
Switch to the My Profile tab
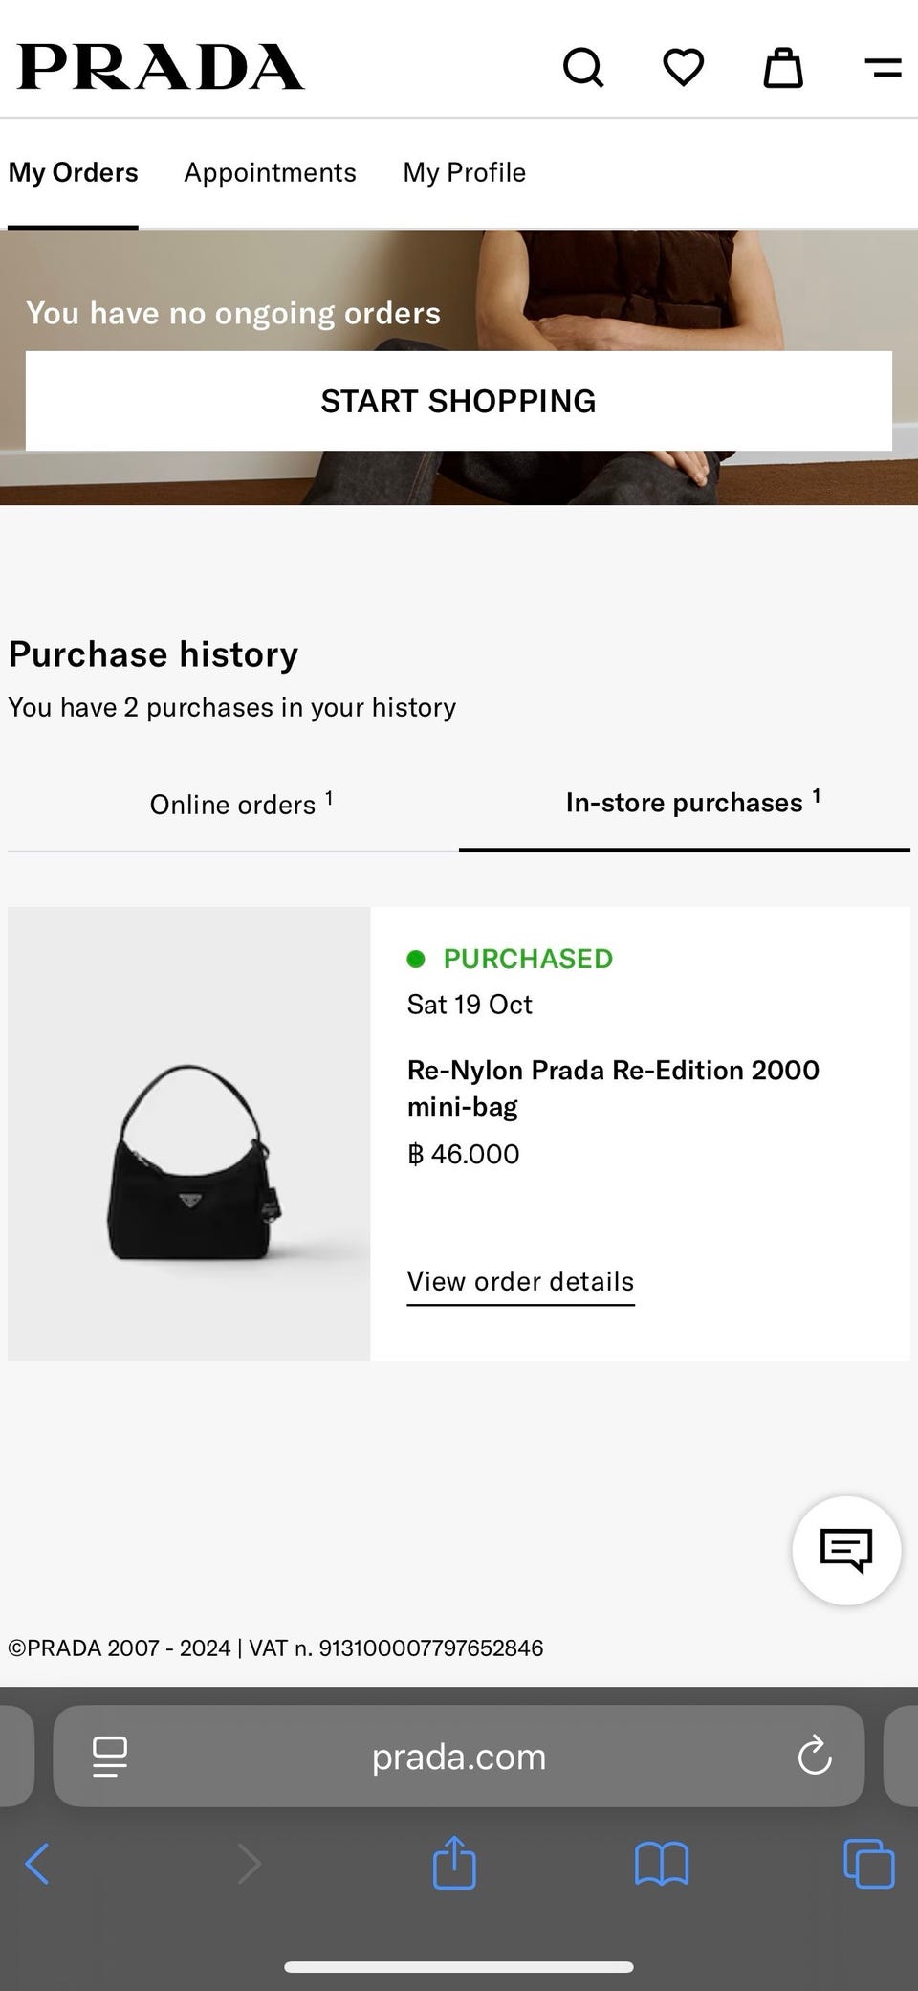coord(464,173)
